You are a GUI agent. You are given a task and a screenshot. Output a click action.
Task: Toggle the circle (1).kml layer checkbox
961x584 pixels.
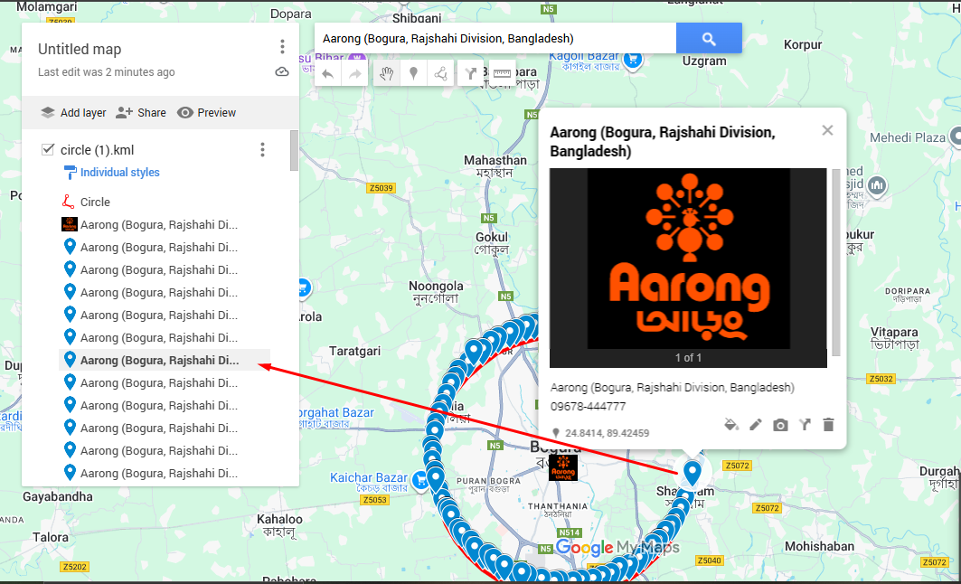tap(48, 149)
